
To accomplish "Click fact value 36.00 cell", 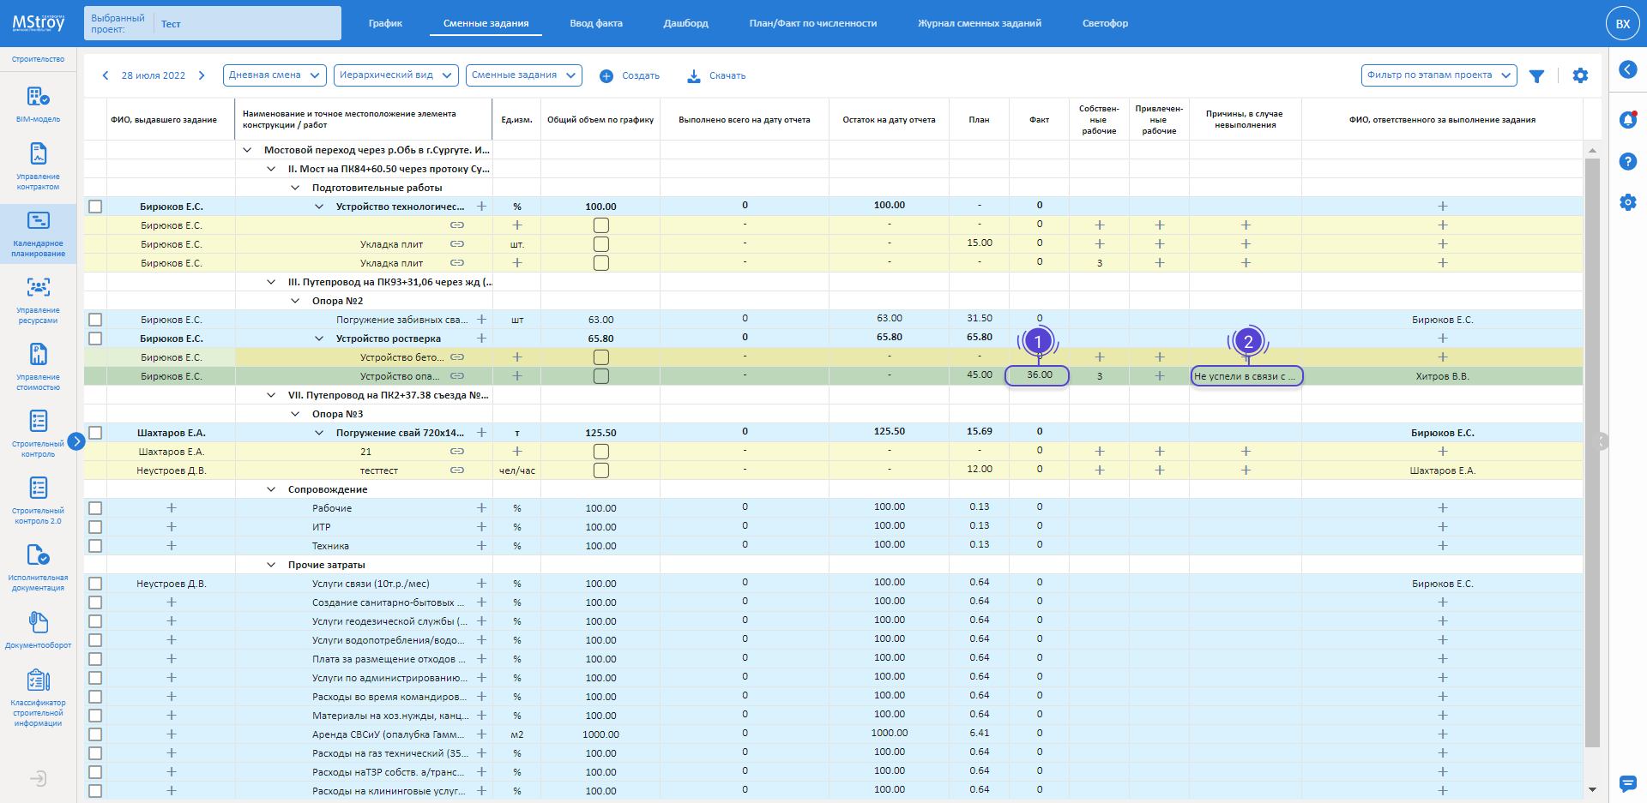I will click(1039, 375).
